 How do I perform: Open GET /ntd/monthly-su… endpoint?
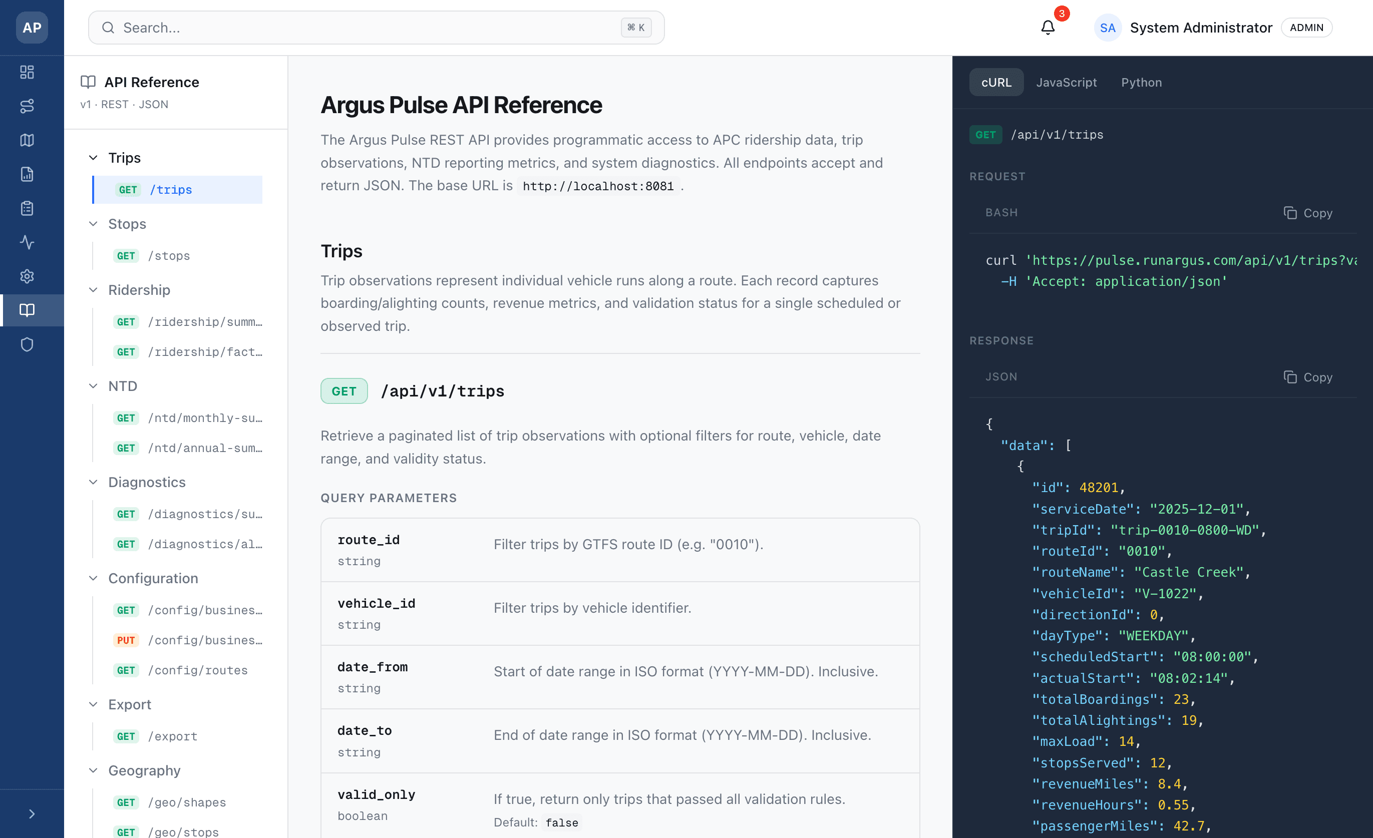177,418
